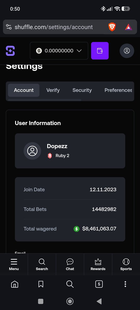Open Sports from bottom navigation

coord(126,265)
